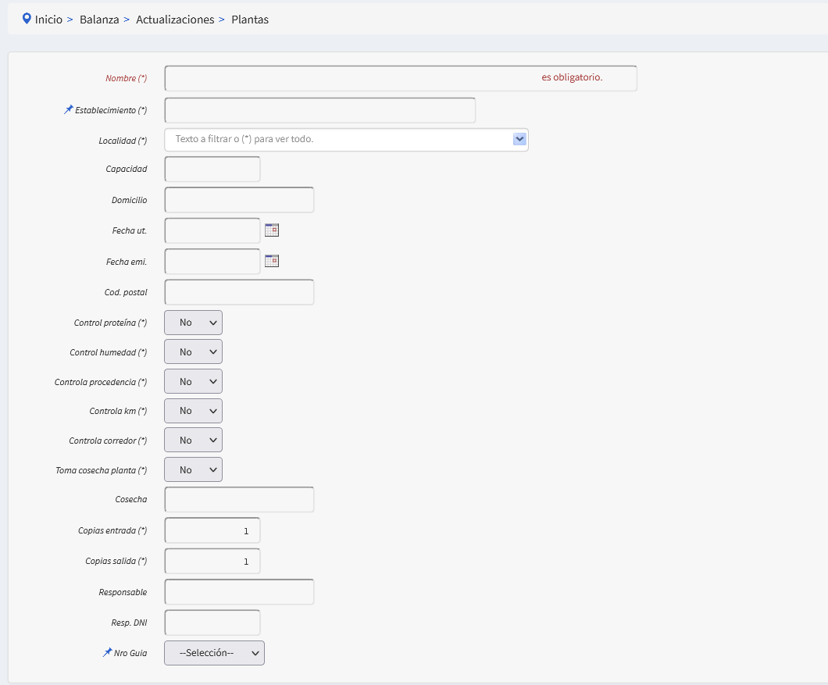Image resolution: width=828 pixels, height=685 pixels.
Task: Open the Controla km dropdown
Action: pos(193,411)
